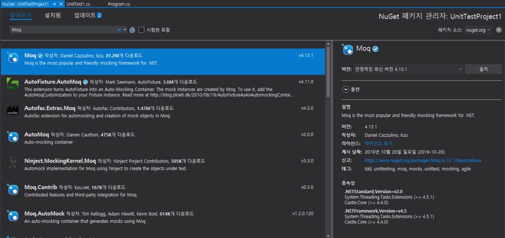This screenshot has width=505, height=238.
Task: Expand the options section chevron
Action: point(345,89)
